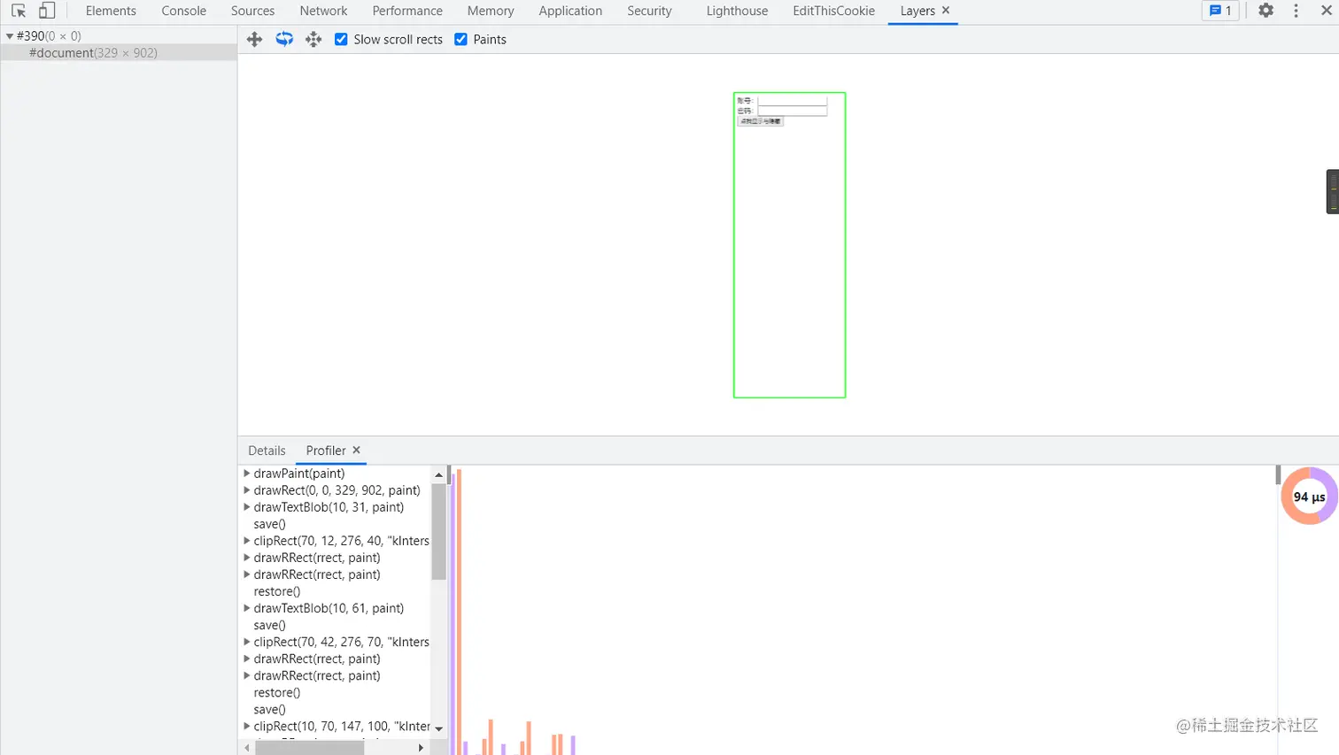Open the issues badge showing 1

coord(1220,11)
